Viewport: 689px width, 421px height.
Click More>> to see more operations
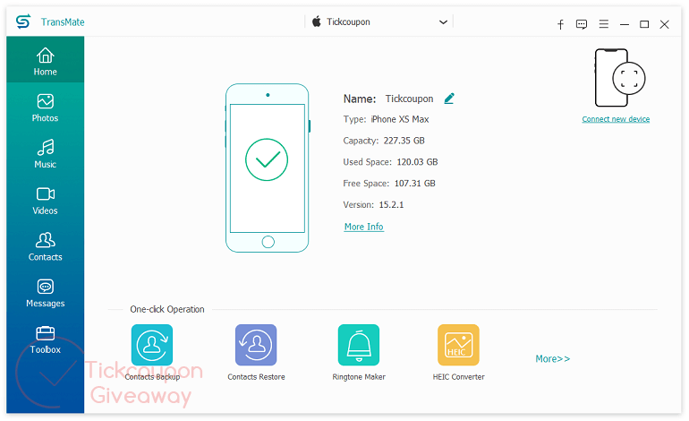(x=552, y=358)
